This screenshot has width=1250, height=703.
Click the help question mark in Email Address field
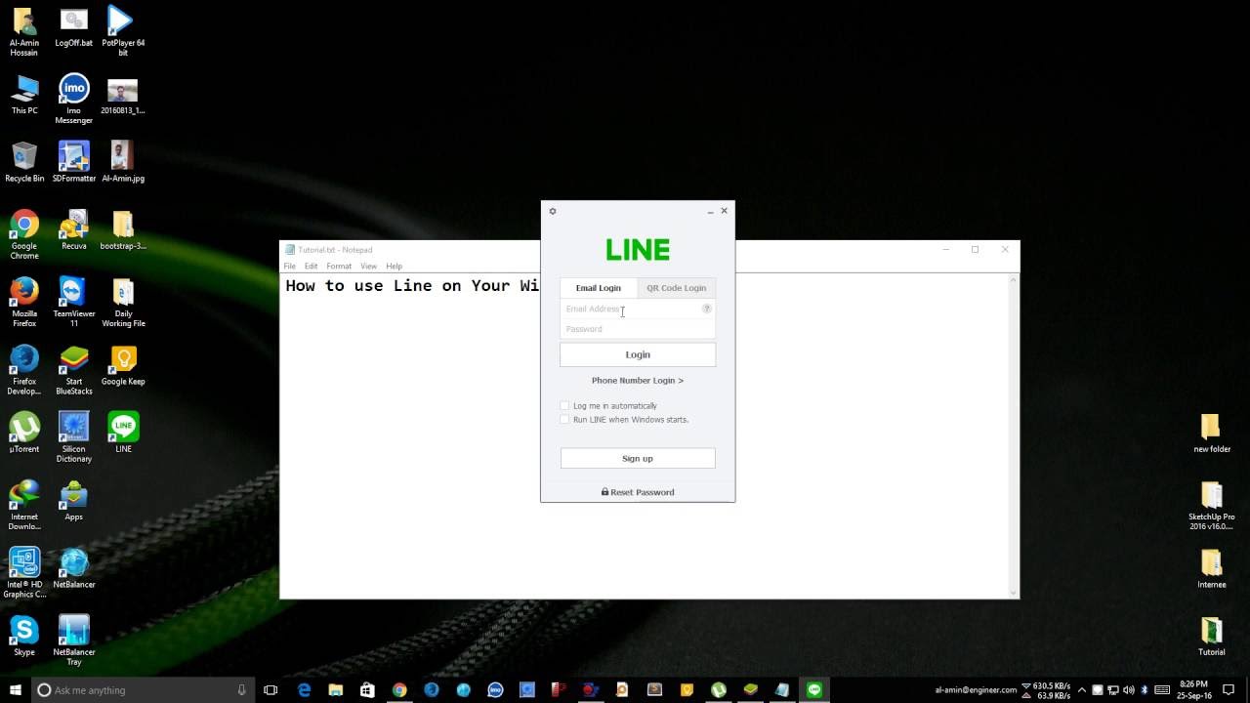706,309
